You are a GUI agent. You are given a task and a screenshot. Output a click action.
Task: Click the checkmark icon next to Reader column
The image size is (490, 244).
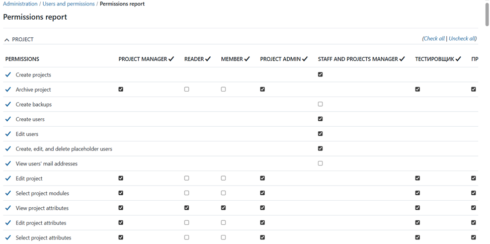coord(208,59)
